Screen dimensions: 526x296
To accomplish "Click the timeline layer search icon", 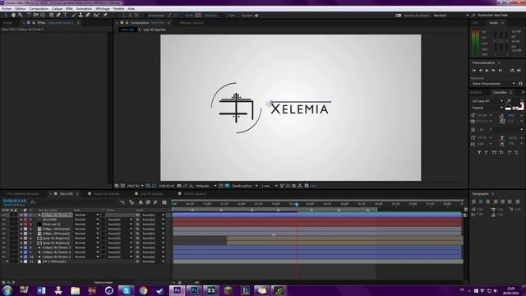I will [x=33, y=202].
